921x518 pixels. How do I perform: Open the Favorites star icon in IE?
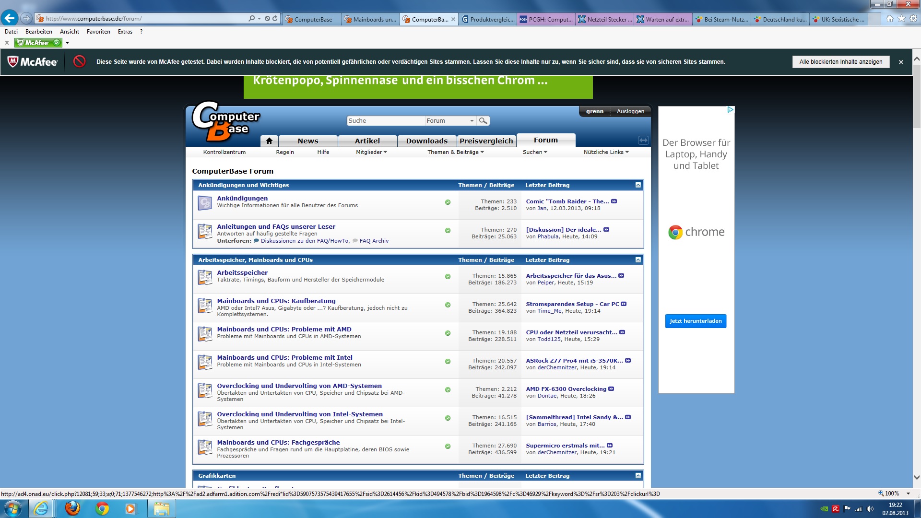(x=901, y=19)
